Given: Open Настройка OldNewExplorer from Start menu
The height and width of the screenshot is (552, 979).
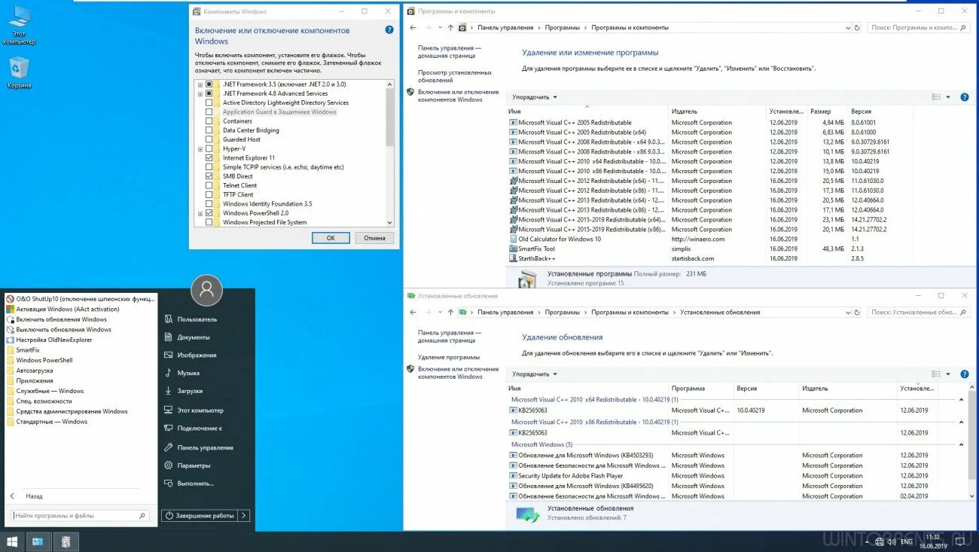Looking at the screenshot, I should coord(49,340).
